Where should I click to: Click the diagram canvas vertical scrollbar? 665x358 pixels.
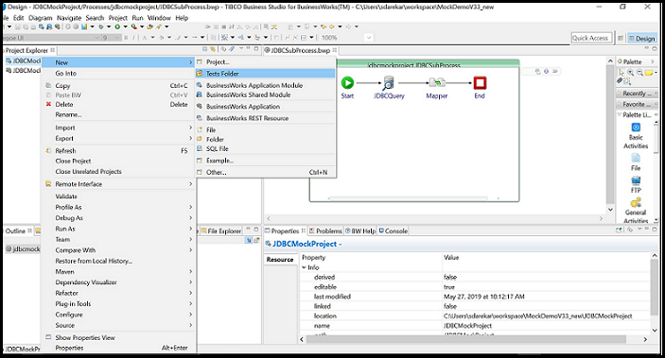click(x=610, y=135)
